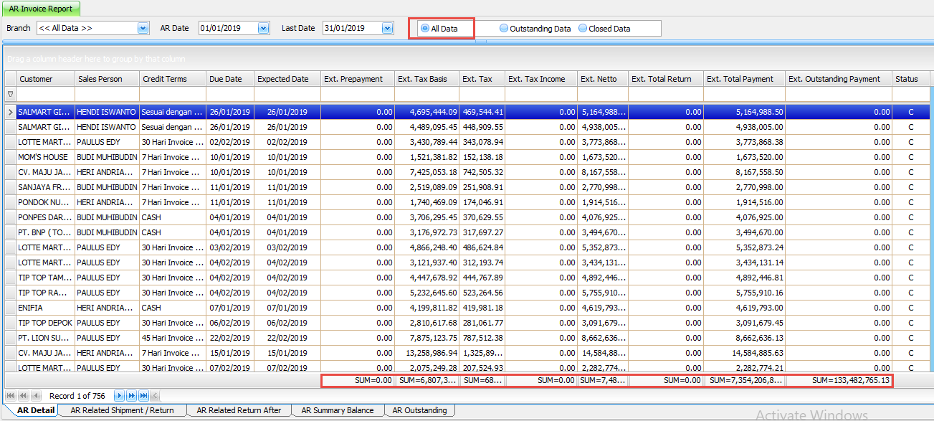Go to last record in navigator
934x421 pixels.
(x=143, y=396)
